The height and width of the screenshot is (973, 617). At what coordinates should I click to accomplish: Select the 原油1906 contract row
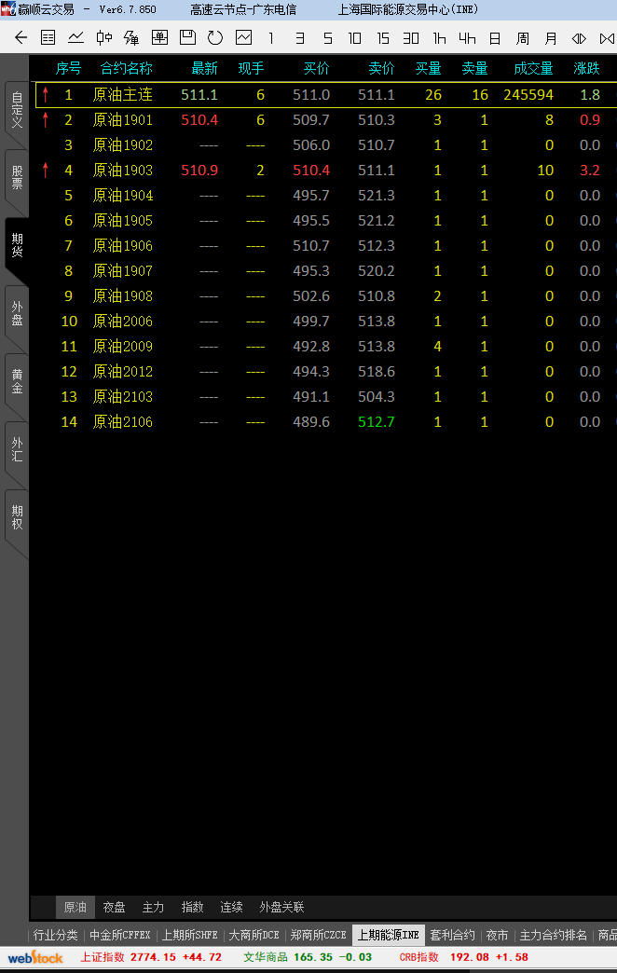click(x=326, y=246)
